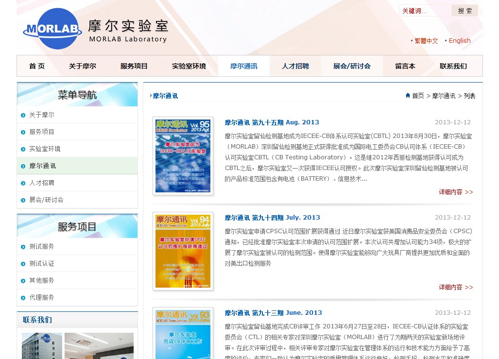Select the bullet icon beside 关于摩尔 in the sidebar
The height and width of the screenshot is (359, 499).
[23, 115]
